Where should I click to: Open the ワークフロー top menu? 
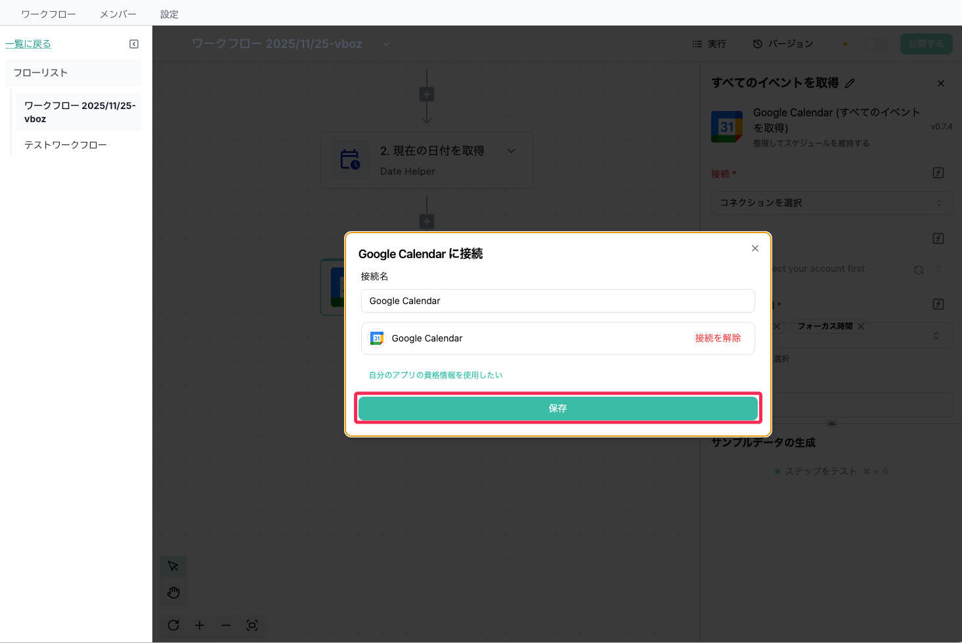(49, 14)
